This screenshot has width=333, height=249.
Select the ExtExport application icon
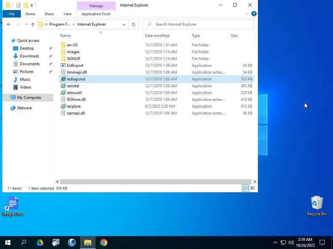click(63, 65)
